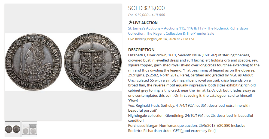Click the Est. $15,000 - $19,000 estimate
Viewport: 269px width, 139px height.
point(146,15)
